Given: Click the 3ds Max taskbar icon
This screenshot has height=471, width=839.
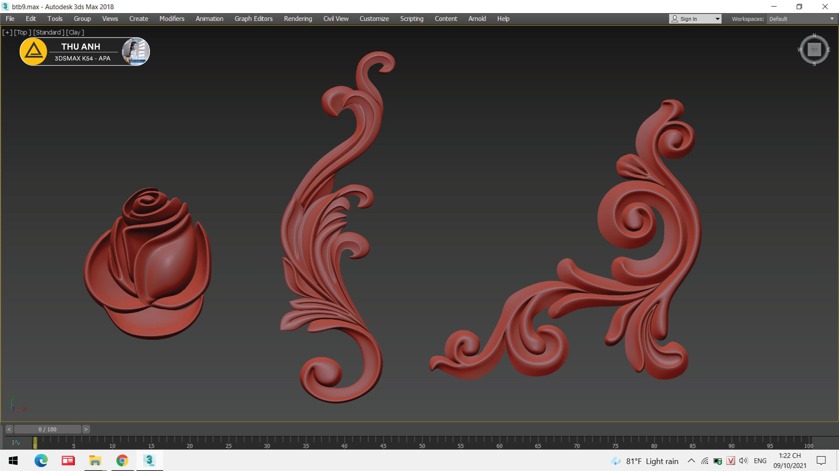Looking at the screenshot, I should (149, 461).
